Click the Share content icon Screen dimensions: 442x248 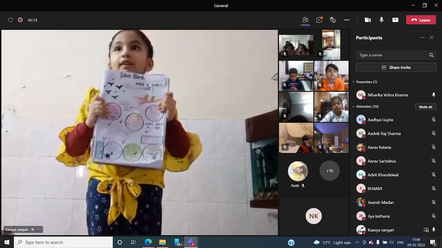[395, 20]
